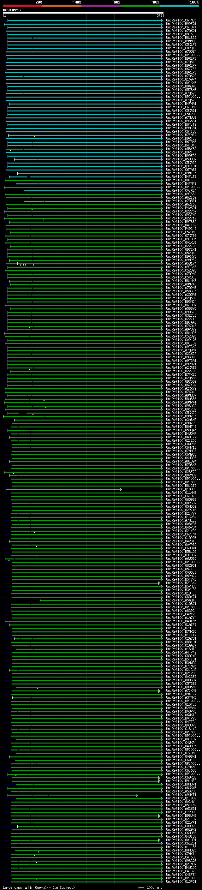Select the UniRef100_B5RH74 label

pyautogui.click(x=181, y=576)
